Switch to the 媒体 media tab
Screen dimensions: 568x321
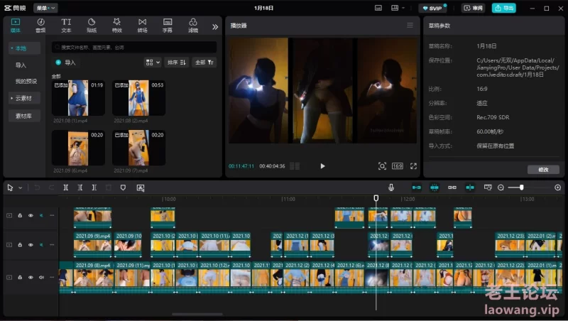pos(15,26)
